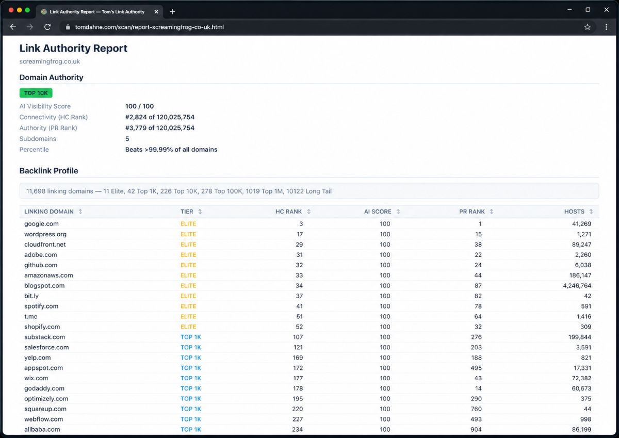
Task: Bookmark this page with the star icon
Action: click(588, 27)
